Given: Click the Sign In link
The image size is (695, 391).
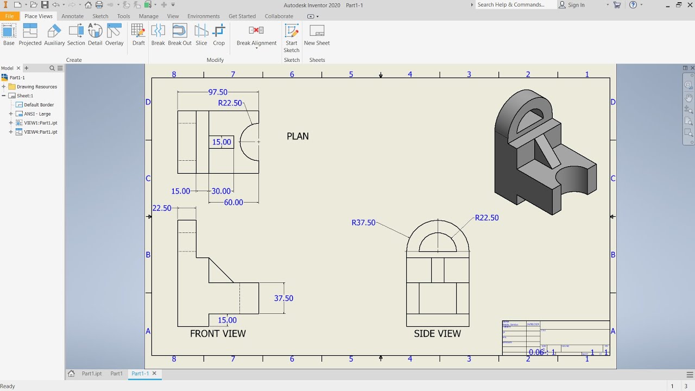Looking at the screenshot, I should tap(576, 5).
